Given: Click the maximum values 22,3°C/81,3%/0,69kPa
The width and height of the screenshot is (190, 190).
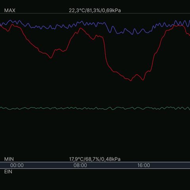Looking at the screenshot, I should pyautogui.click(x=95, y=10).
